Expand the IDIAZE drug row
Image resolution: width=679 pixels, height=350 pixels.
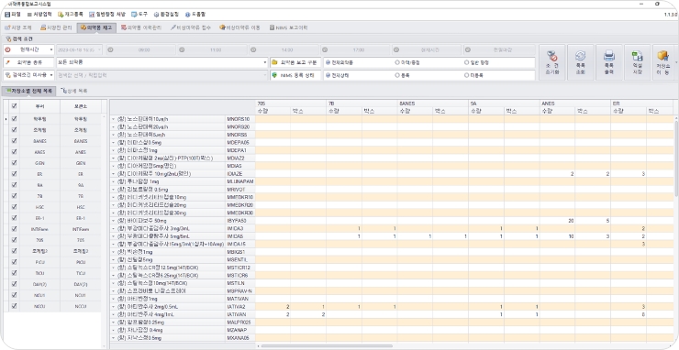[x=113, y=174]
